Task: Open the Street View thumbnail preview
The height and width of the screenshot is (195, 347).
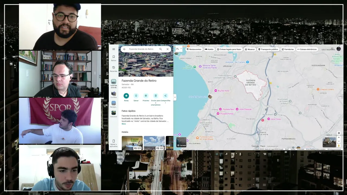Action: tap(329, 142)
